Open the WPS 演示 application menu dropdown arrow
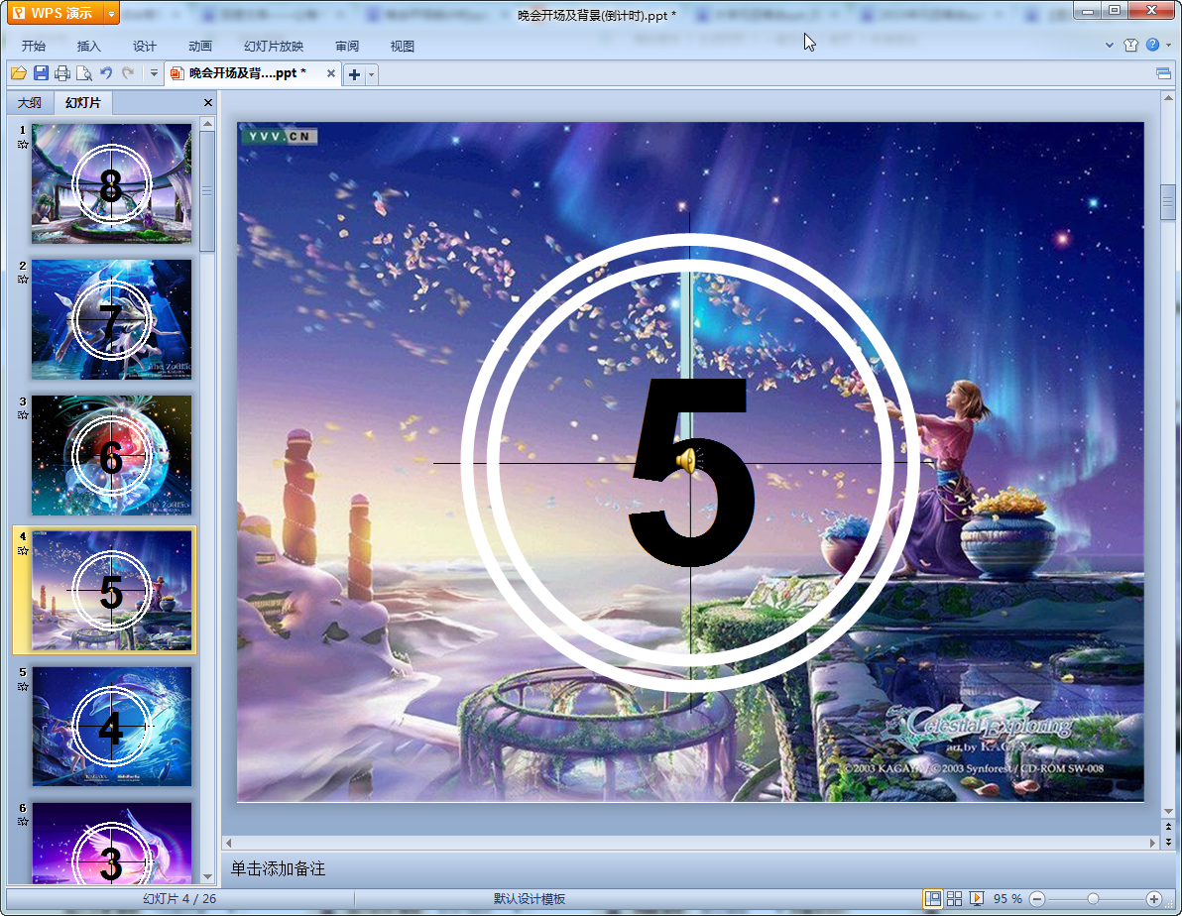Image resolution: width=1182 pixels, height=916 pixels. [x=112, y=14]
